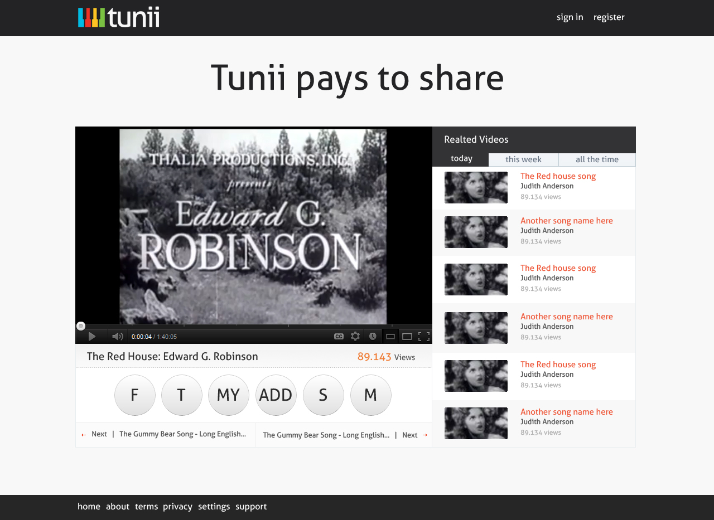Open the player settings gear
This screenshot has height=520, width=714.
pos(355,337)
